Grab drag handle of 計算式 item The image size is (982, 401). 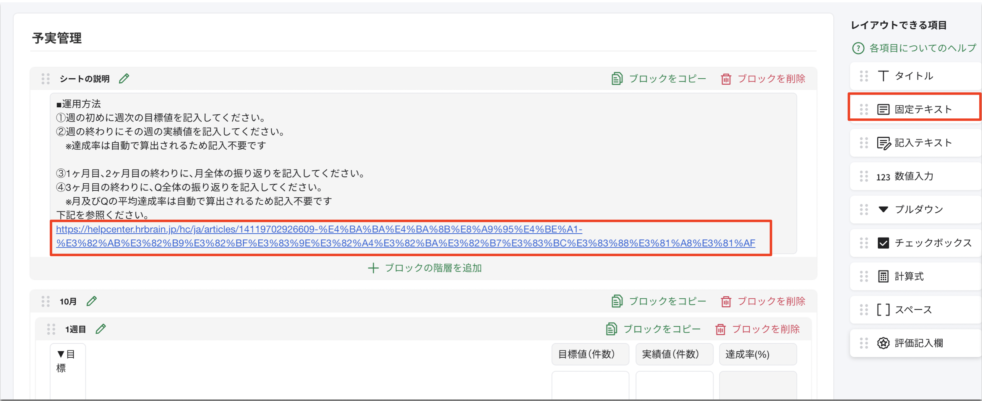tap(864, 276)
